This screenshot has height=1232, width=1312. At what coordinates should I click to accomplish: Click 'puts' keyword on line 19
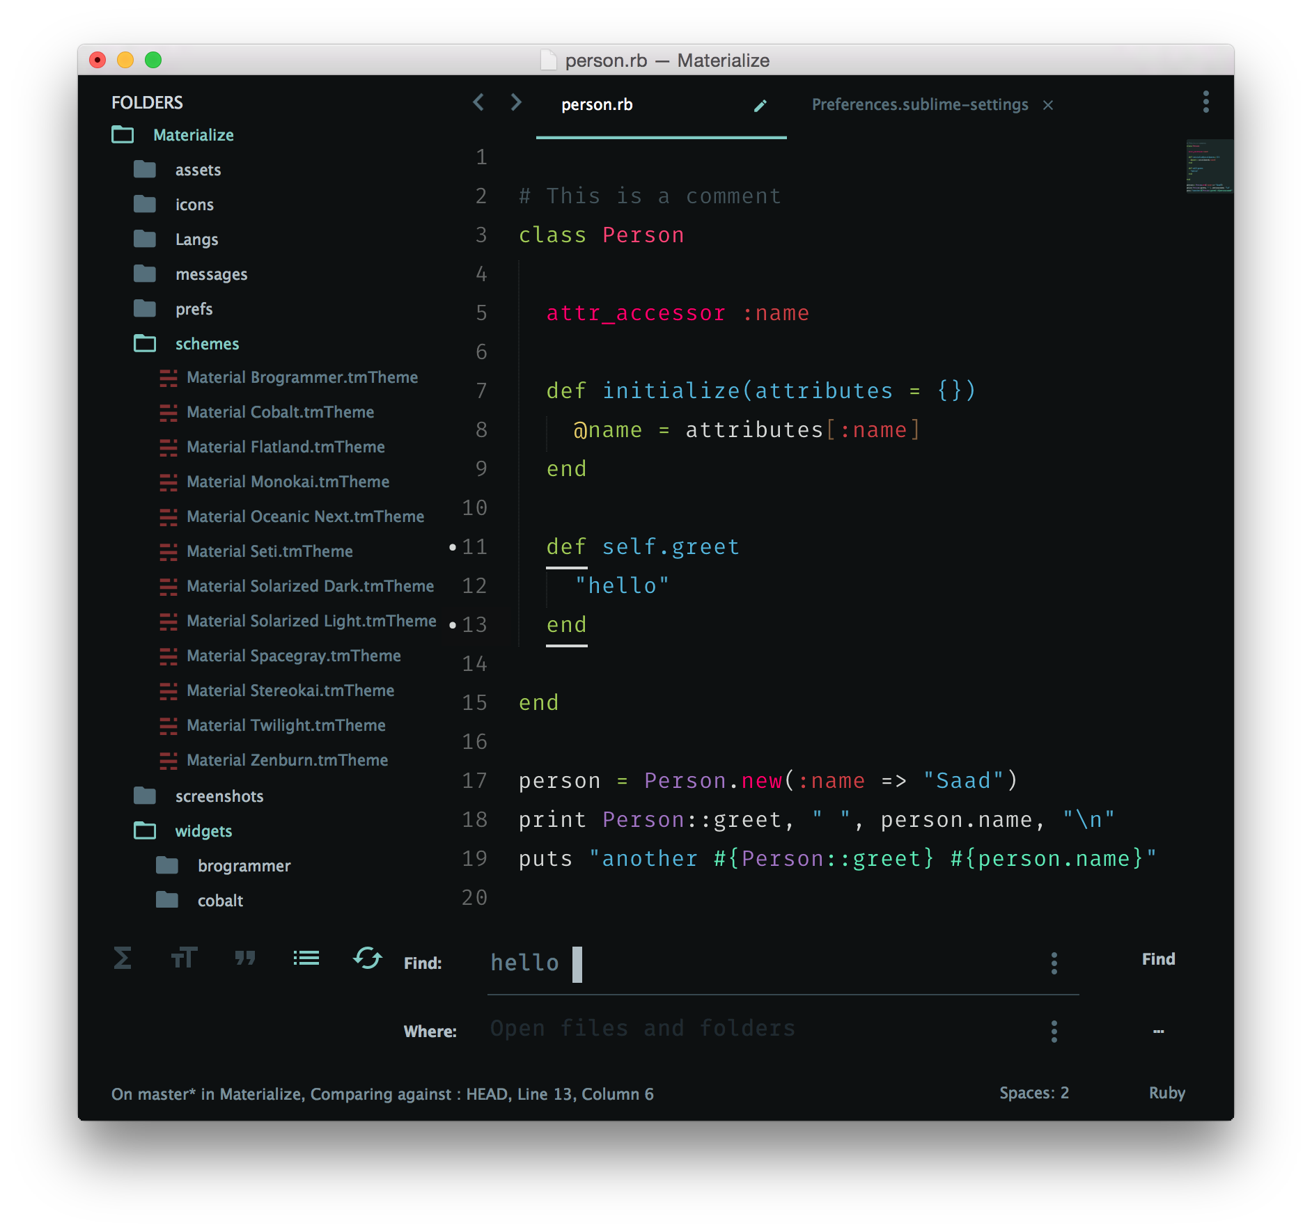click(x=545, y=859)
